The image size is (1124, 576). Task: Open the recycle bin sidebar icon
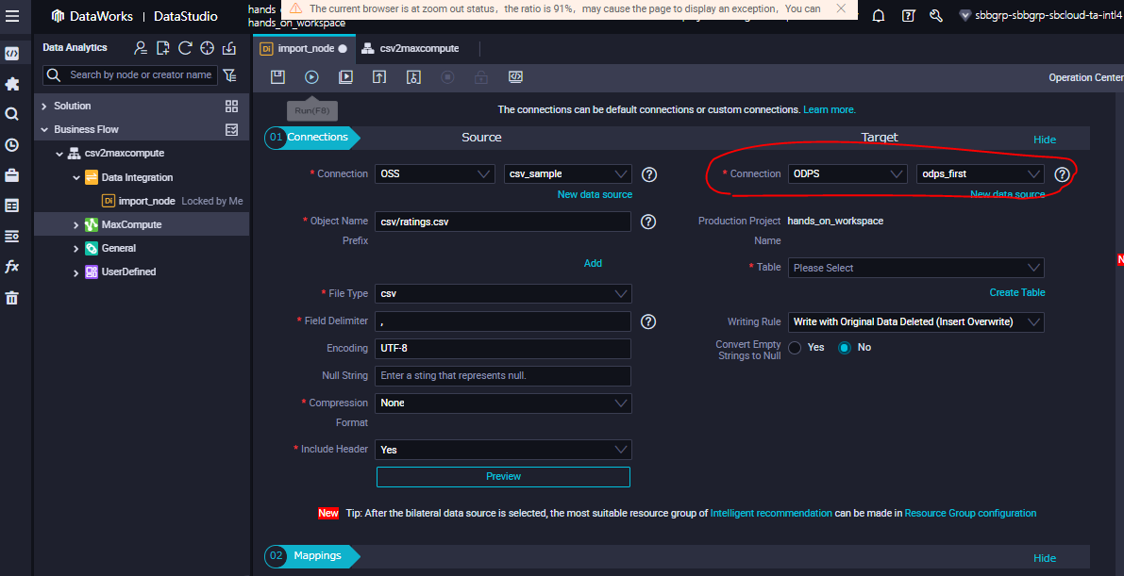(x=11, y=298)
